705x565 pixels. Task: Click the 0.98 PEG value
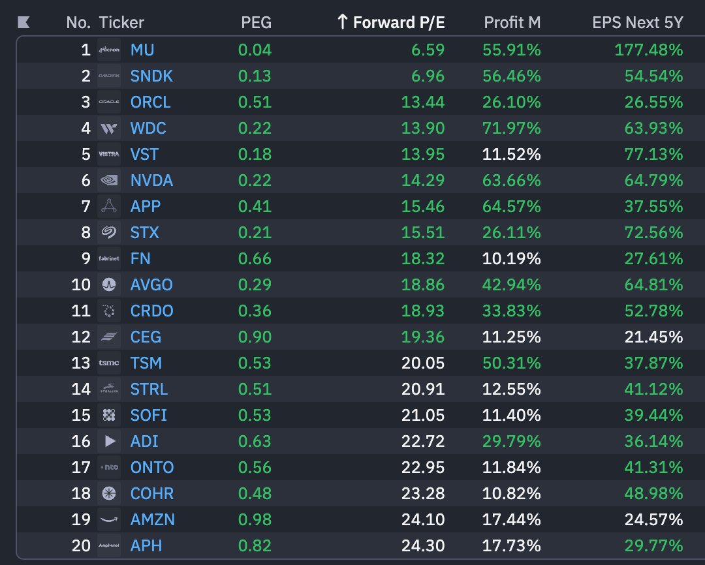[x=255, y=519]
